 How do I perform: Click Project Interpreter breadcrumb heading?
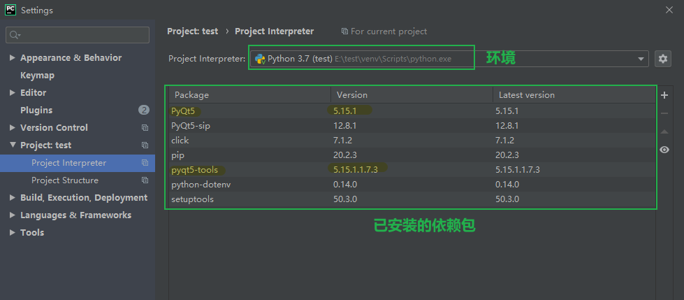click(x=275, y=31)
